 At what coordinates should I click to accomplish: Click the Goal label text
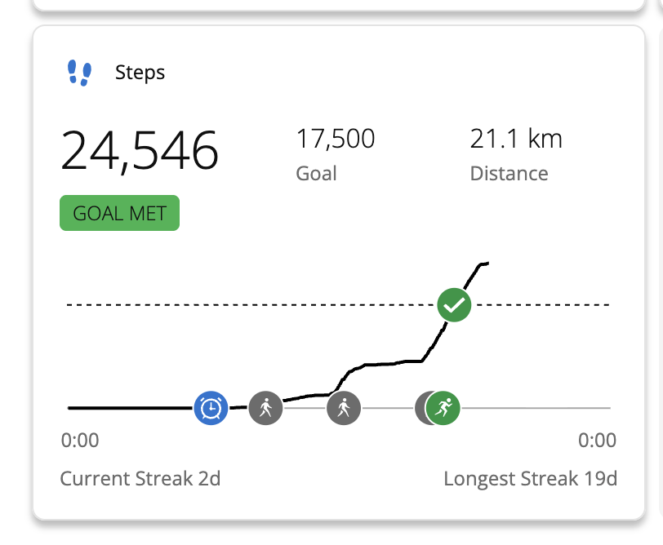[316, 173]
